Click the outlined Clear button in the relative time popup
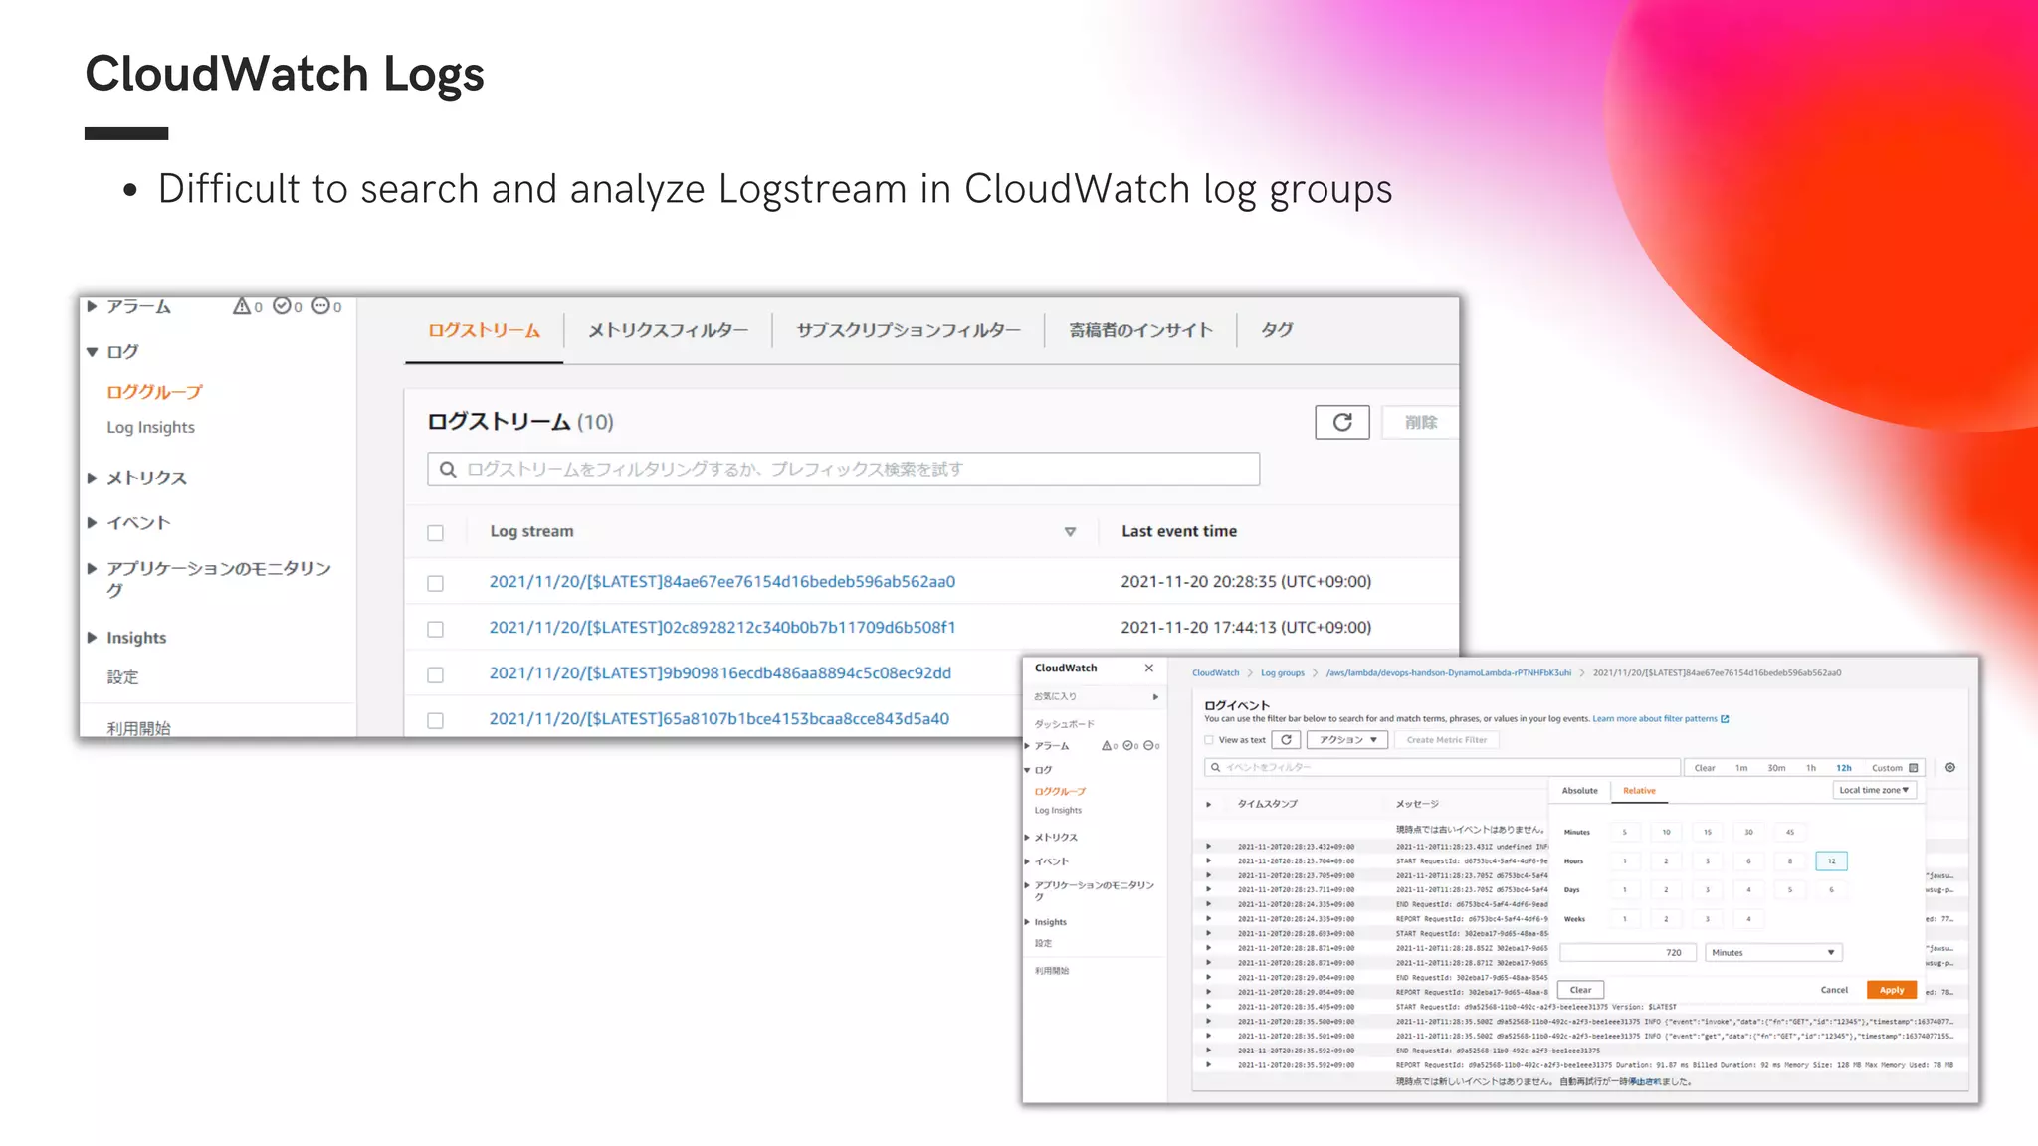Image resolution: width=2038 pixels, height=1146 pixels. 1580,989
